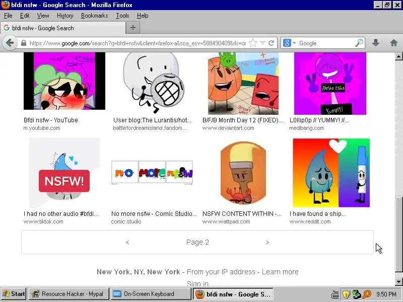403x302 pixels.
Task: Open the User blog:The Lurantis result title
Action: (152, 120)
